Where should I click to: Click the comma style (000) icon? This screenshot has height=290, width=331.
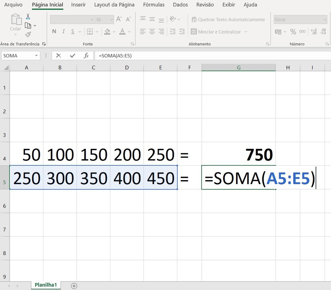tap(302, 32)
